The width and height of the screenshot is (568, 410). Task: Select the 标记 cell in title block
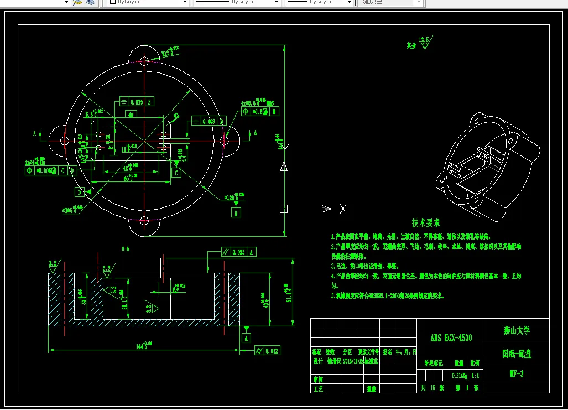tap(317, 352)
